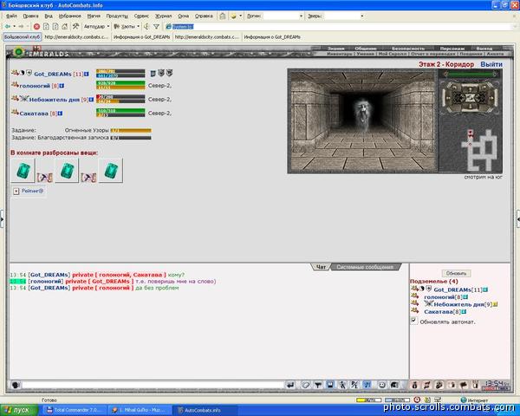Pick up first pickaxe item on floor
Image resolution: width=520 pixels, height=416 pixels.
pos(45,178)
